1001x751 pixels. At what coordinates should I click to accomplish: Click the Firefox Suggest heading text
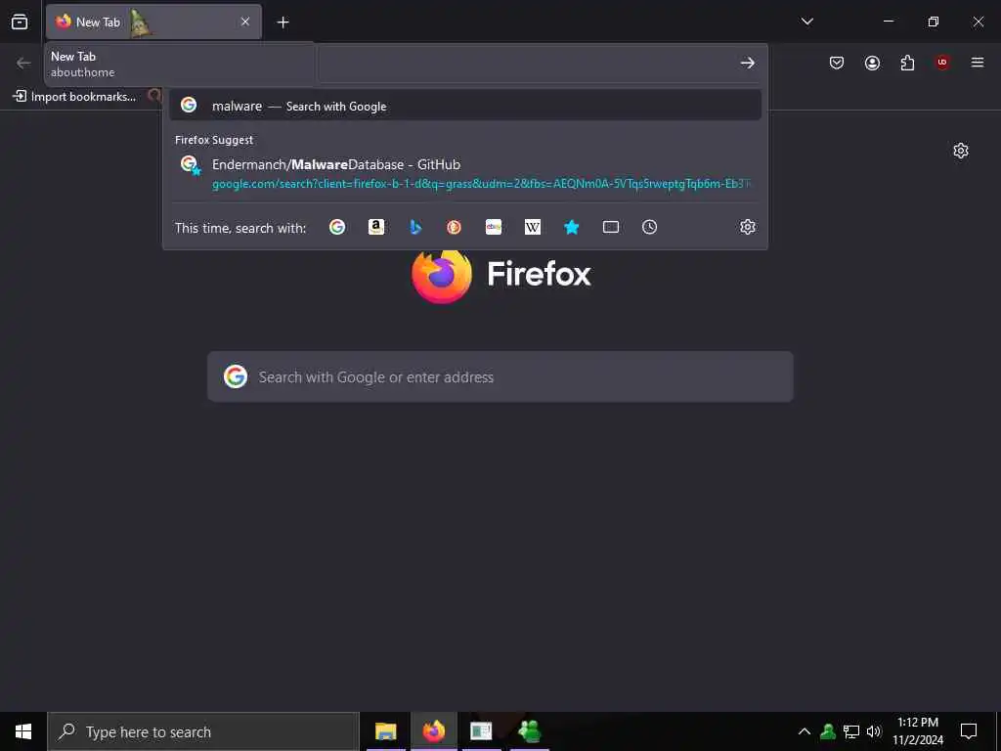[x=214, y=140]
